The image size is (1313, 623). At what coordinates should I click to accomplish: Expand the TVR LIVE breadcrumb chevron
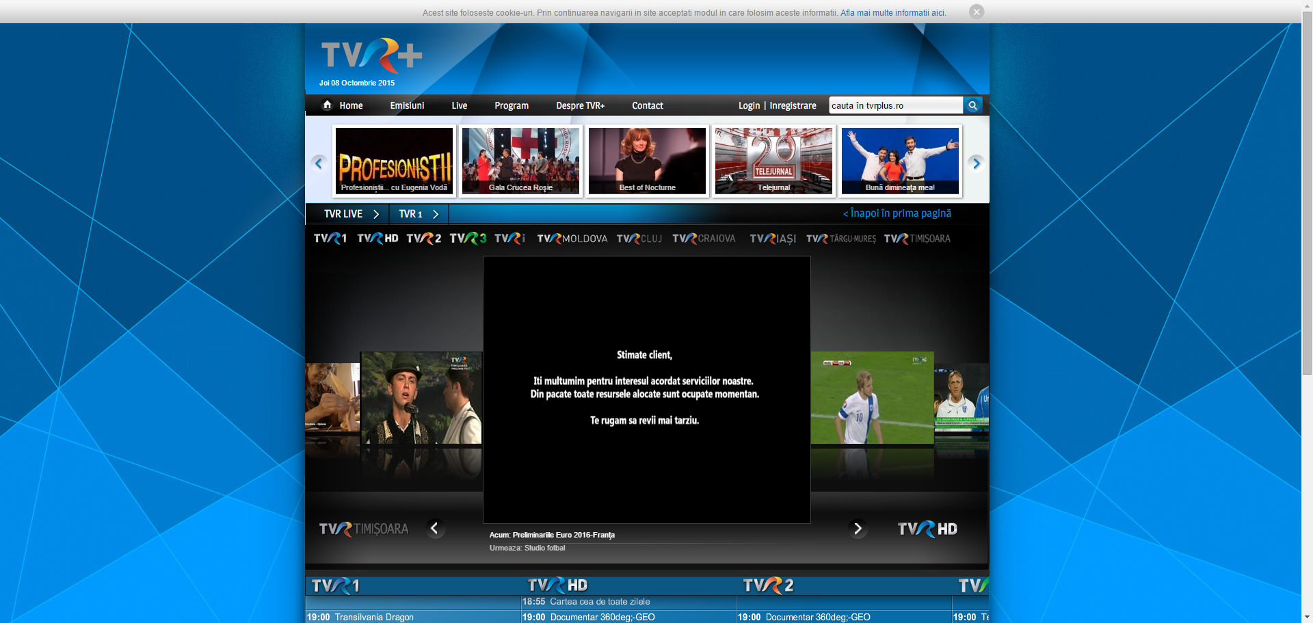pos(376,214)
